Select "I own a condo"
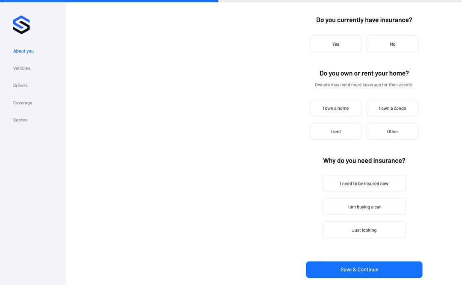This screenshot has height=285, width=462. point(392,108)
